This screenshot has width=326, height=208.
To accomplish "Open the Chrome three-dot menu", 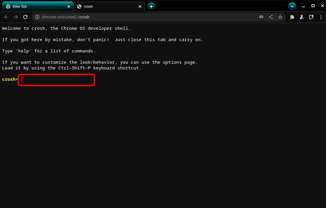I will click(x=321, y=17).
